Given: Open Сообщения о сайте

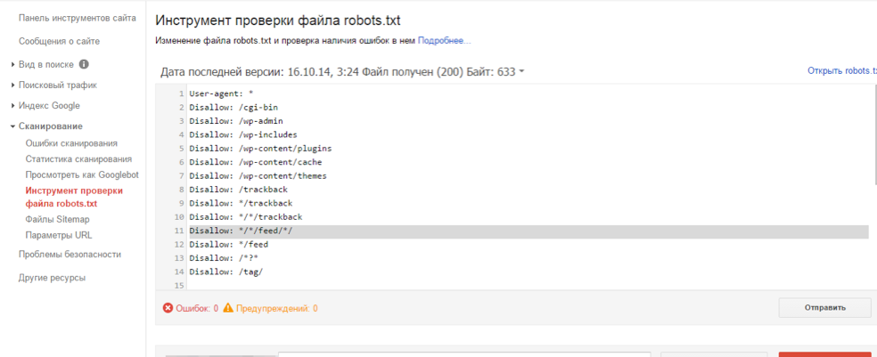Looking at the screenshot, I should pos(60,41).
